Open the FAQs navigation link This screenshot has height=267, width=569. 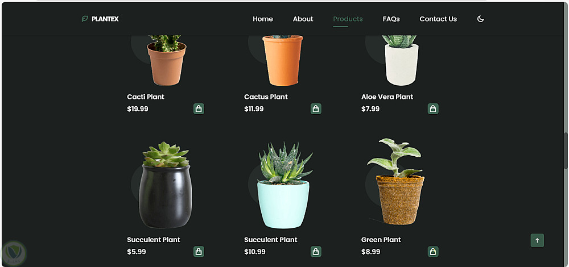[391, 19]
